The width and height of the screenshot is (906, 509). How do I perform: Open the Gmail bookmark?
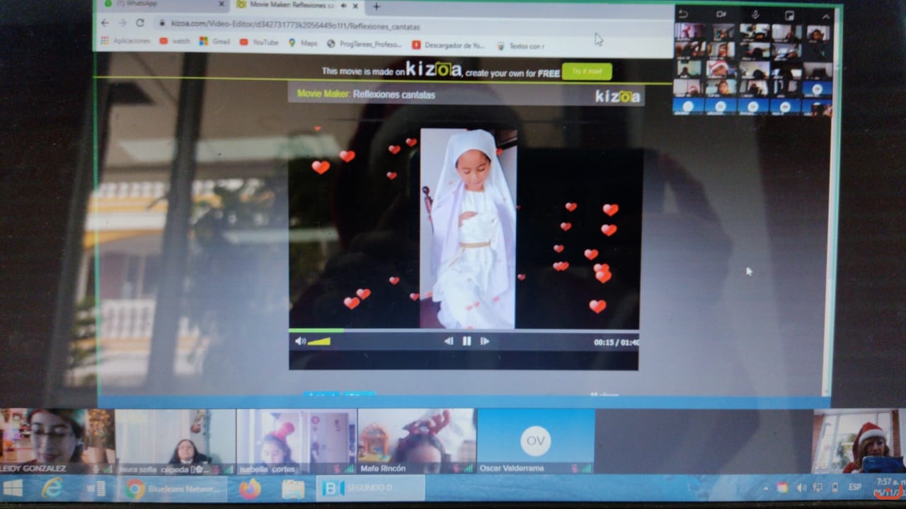215,42
